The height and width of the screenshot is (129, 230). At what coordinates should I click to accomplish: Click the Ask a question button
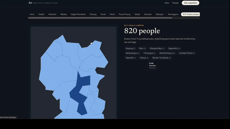click(190, 3)
